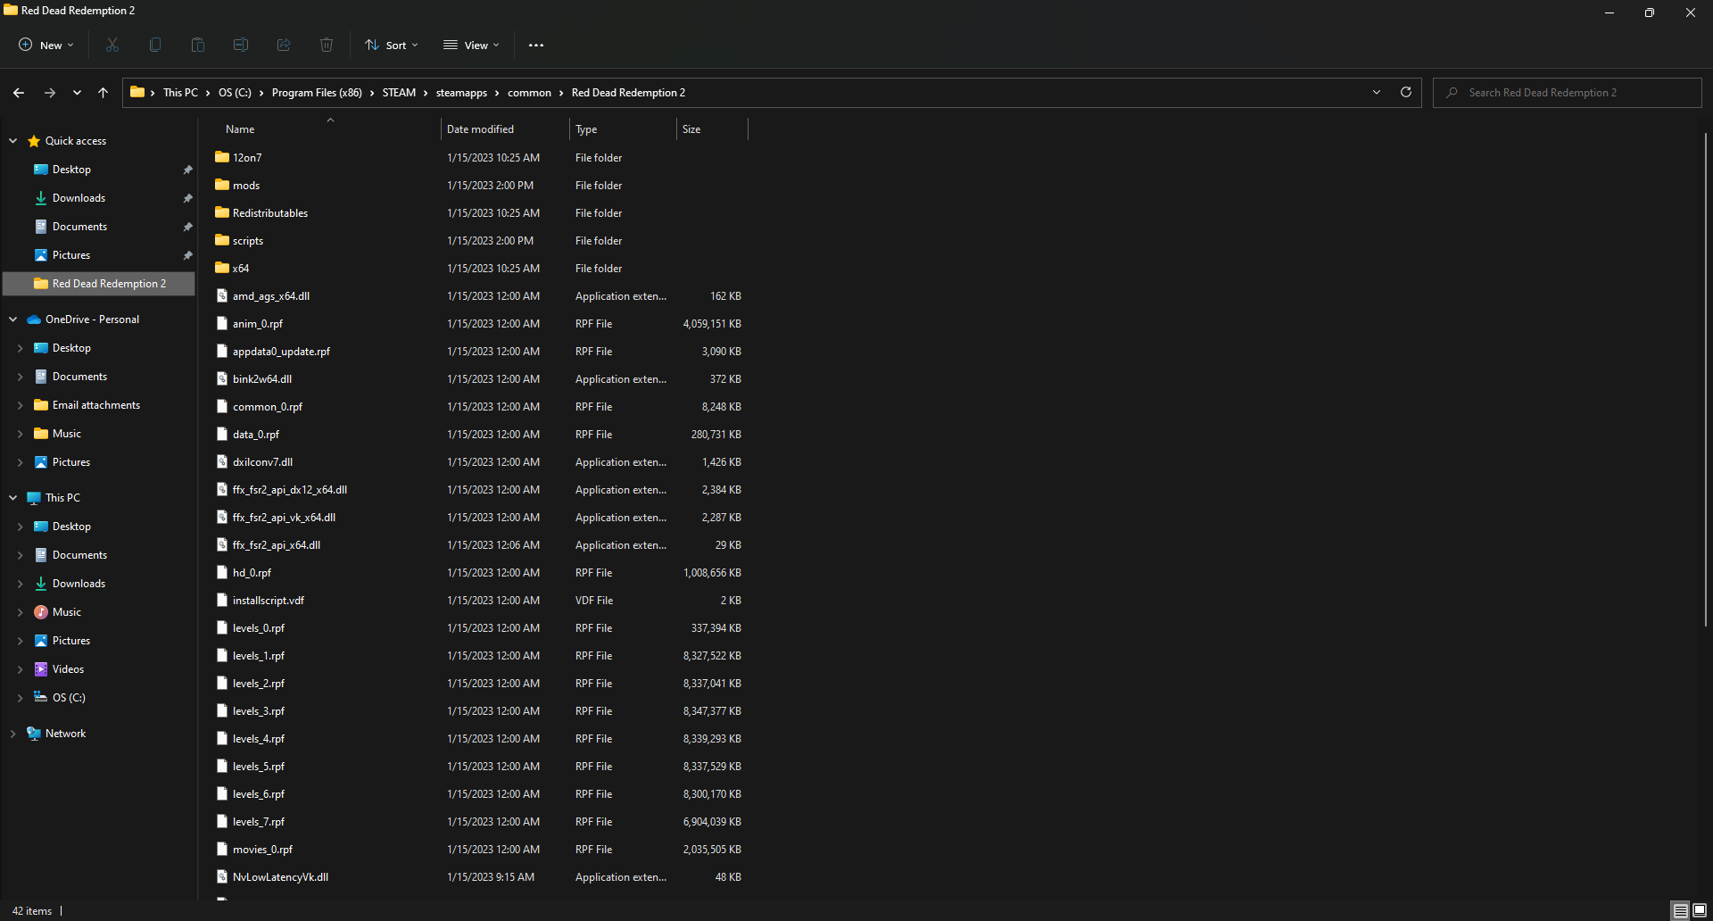The width and height of the screenshot is (1713, 921).
Task: Switch to large thumbnails view in status bar
Action: pos(1700,910)
